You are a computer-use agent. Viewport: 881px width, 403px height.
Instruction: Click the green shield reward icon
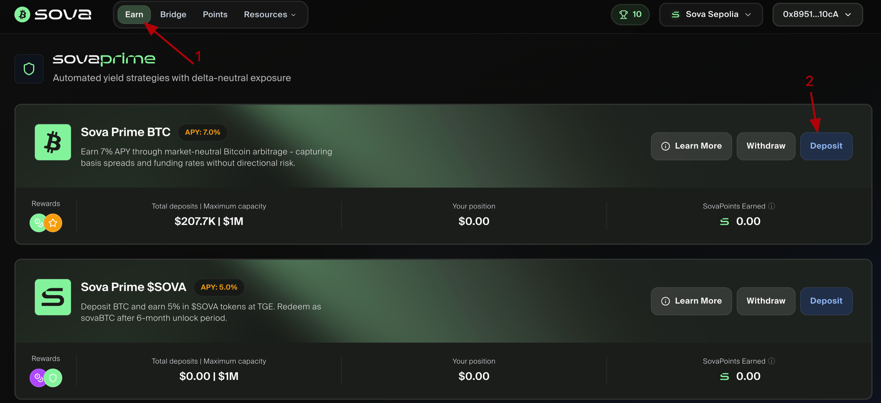pos(53,378)
